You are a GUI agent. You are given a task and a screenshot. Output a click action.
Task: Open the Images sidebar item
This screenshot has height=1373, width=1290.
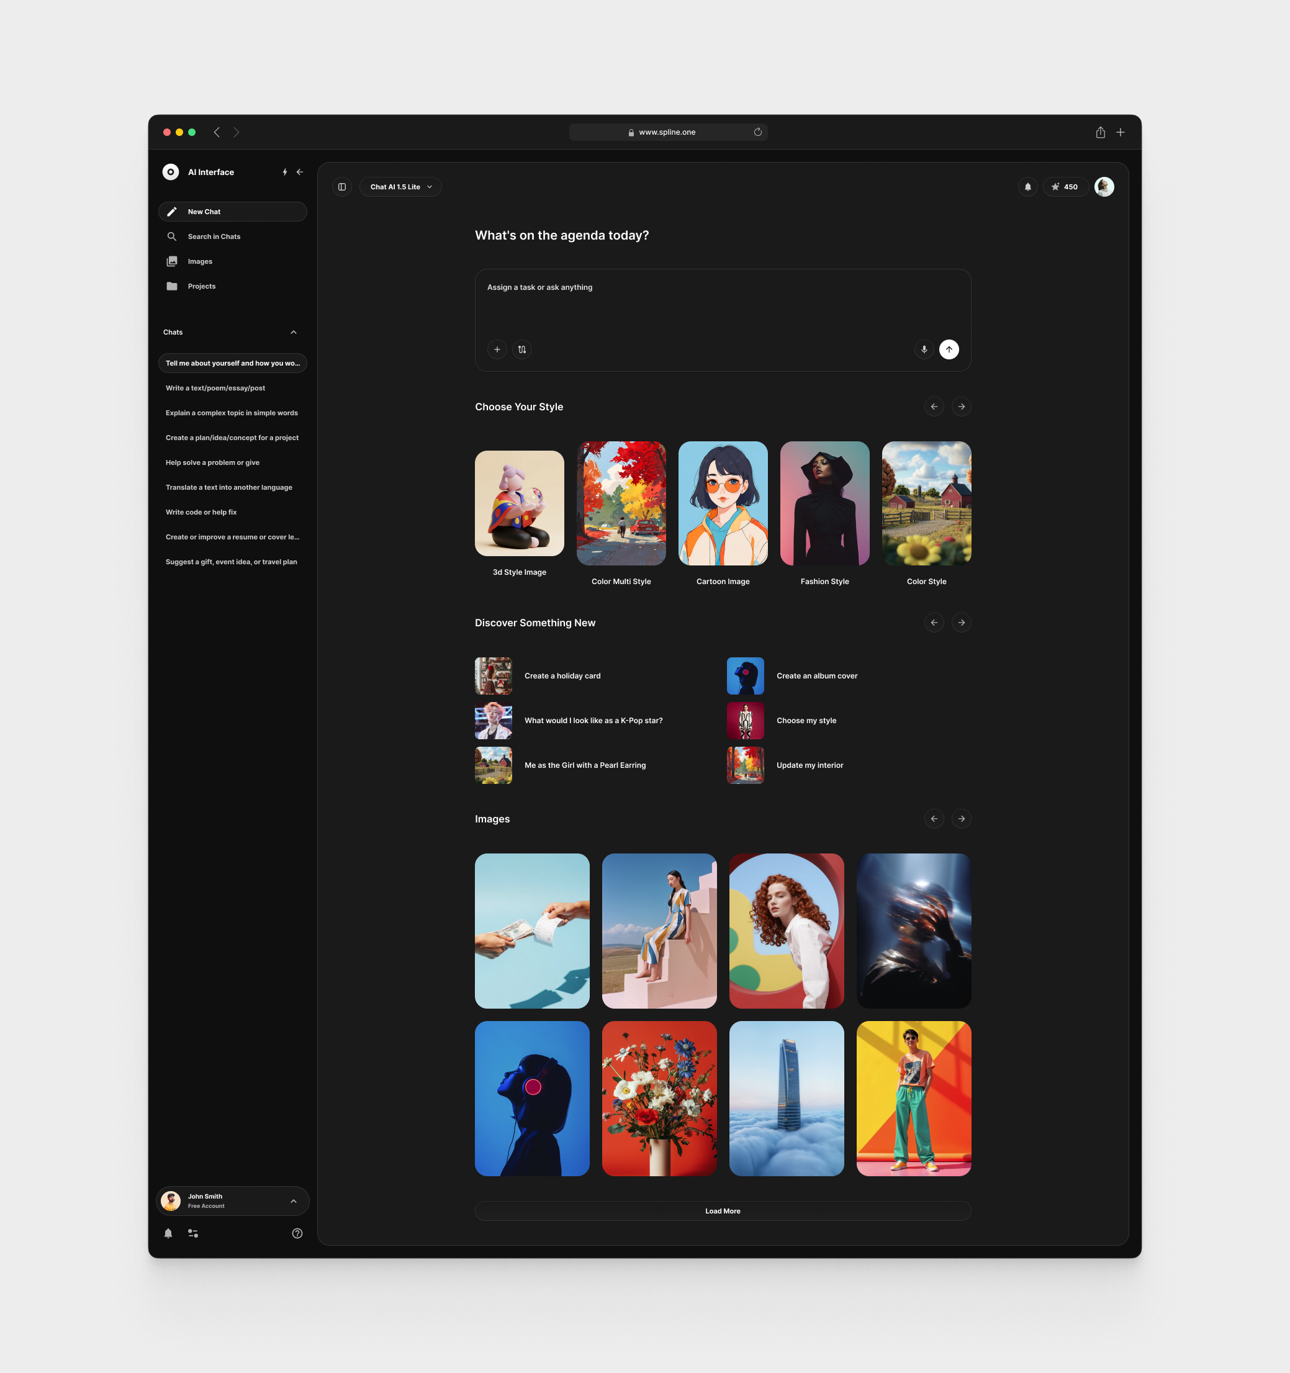click(233, 262)
